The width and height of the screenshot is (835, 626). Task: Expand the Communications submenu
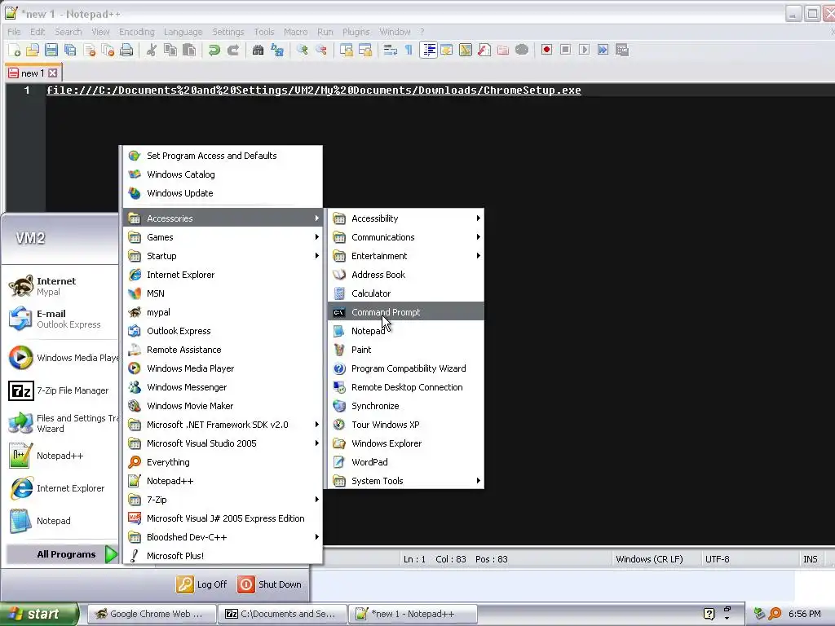tap(406, 237)
